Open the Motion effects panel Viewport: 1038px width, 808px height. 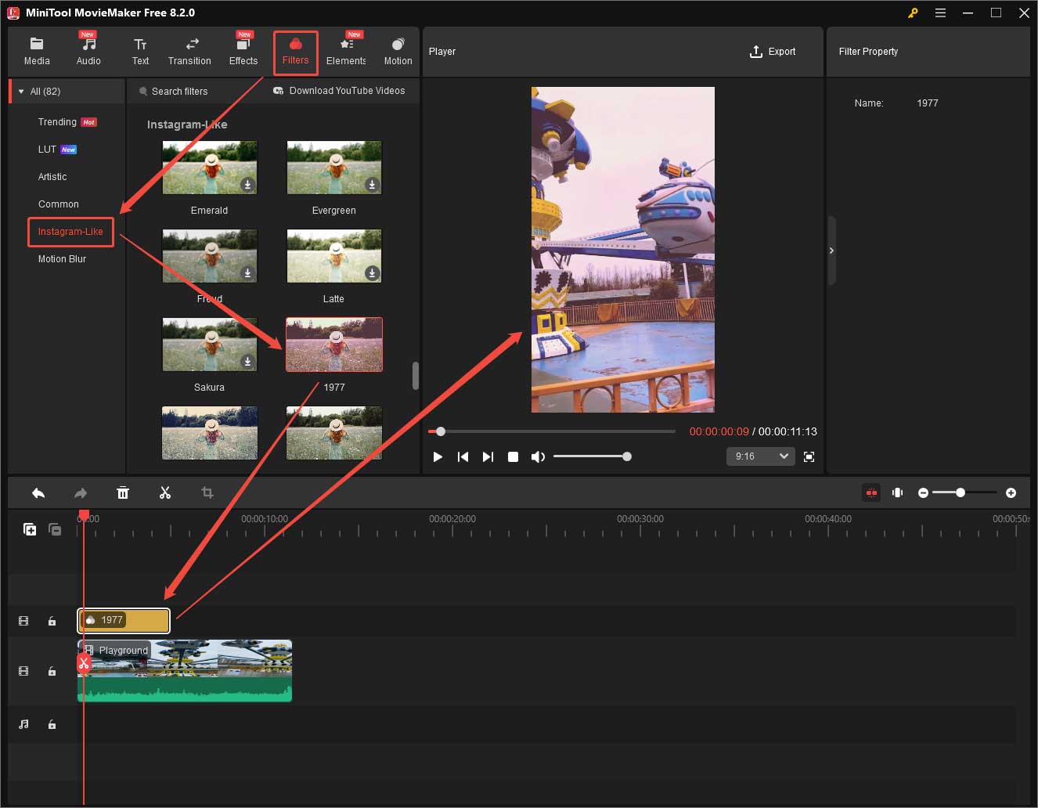[x=398, y=52]
